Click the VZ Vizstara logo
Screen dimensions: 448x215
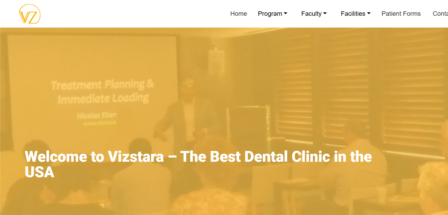pyautogui.click(x=29, y=14)
